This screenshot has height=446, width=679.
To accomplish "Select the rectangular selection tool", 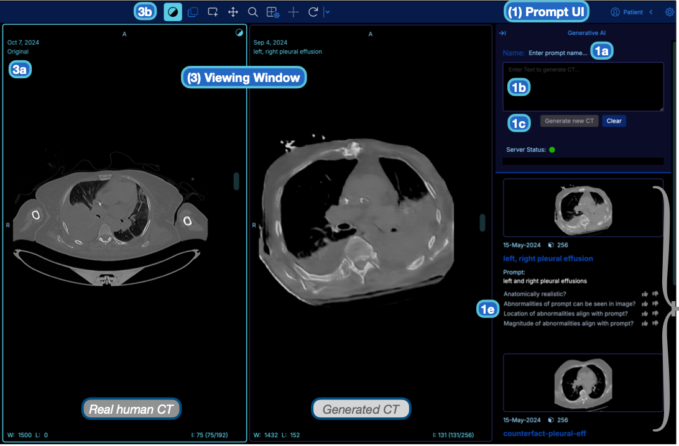I will pyautogui.click(x=193, y=12).
